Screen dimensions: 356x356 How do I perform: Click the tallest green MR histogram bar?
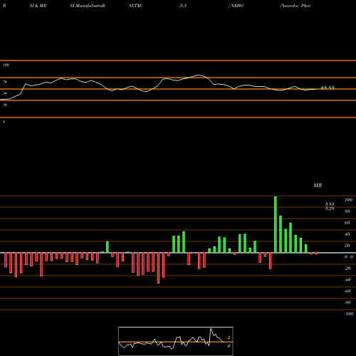[276, 224]
